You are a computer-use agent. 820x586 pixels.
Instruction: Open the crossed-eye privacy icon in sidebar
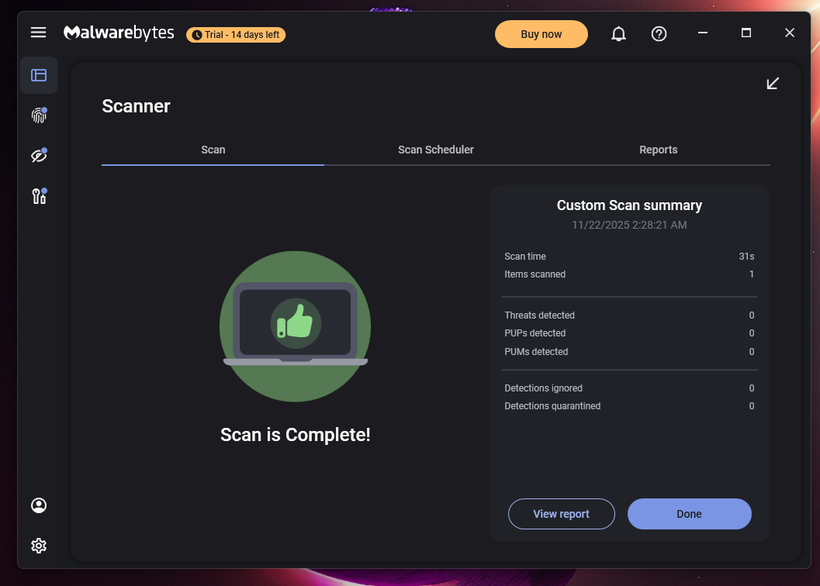[39, 155]
